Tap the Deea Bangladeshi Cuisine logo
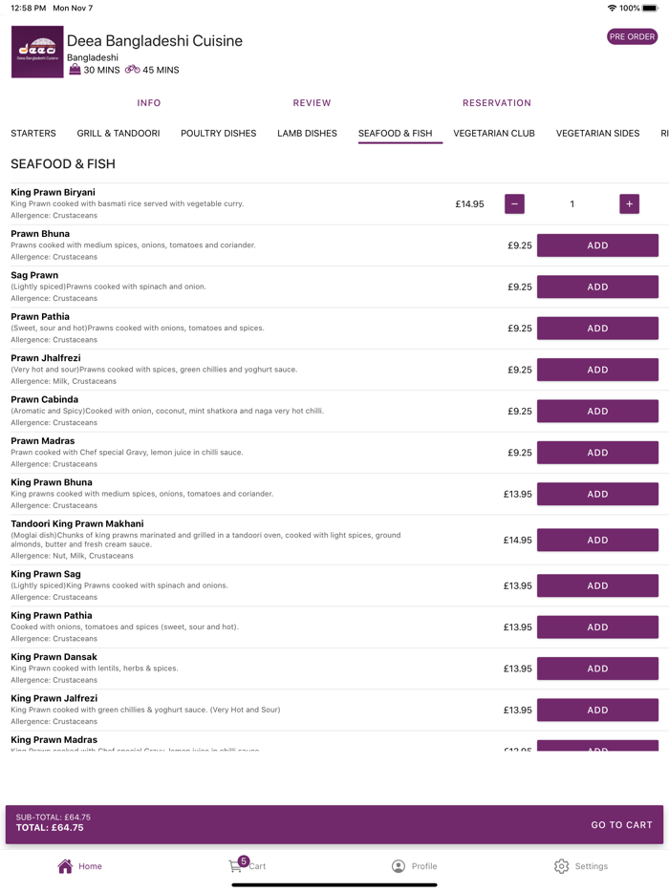 (x=37, y=52)
